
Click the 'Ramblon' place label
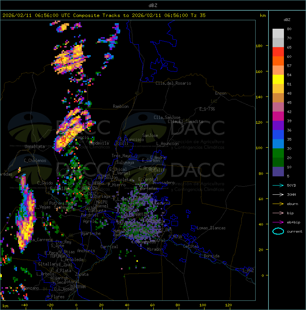121,106
